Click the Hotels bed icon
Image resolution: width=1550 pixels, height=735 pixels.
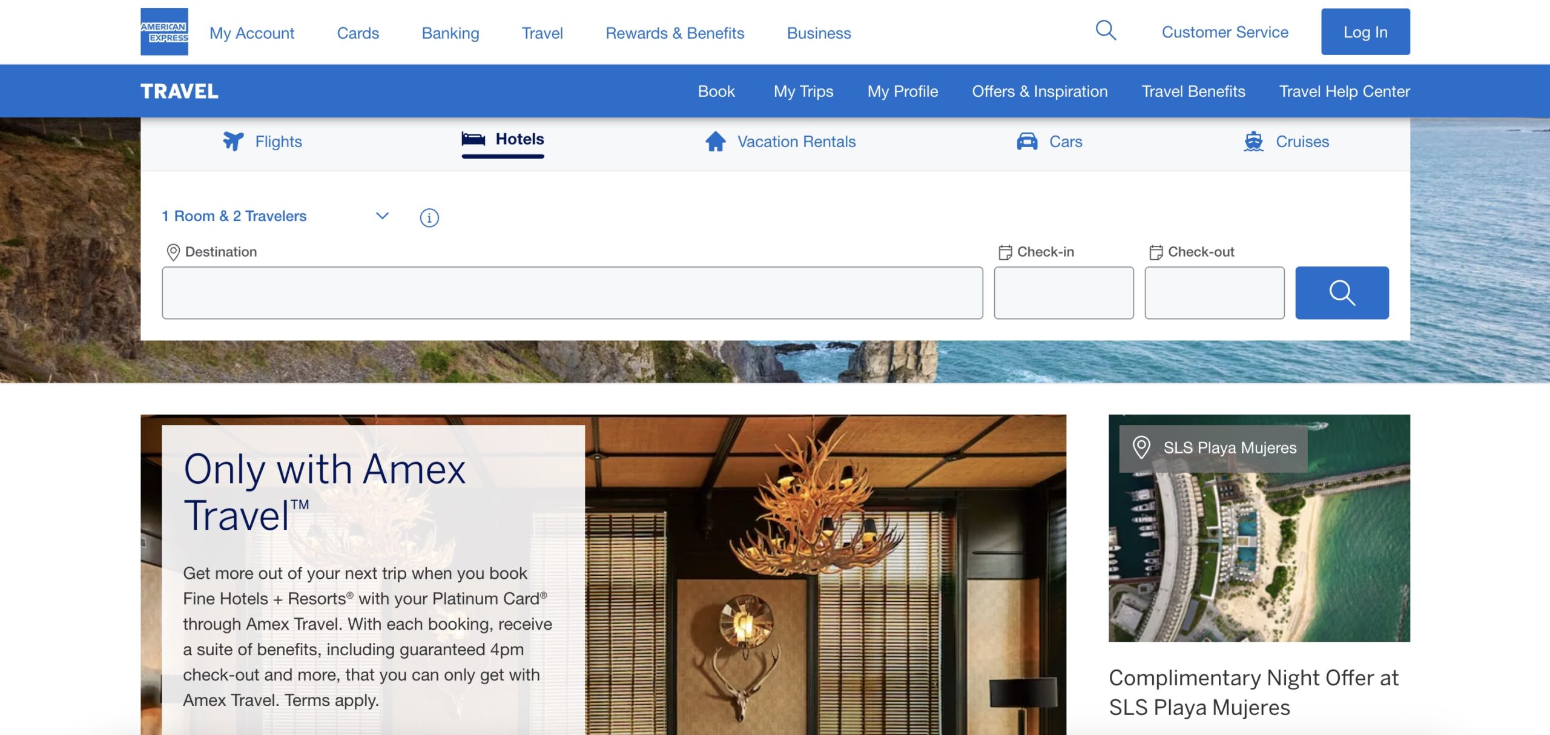coord(473,139)
